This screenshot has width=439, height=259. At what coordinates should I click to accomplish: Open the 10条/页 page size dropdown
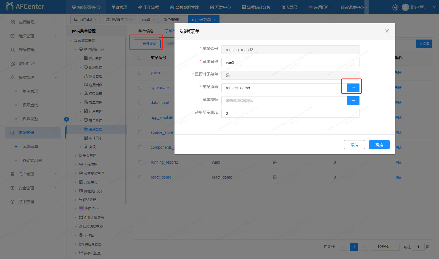(385, 247)
